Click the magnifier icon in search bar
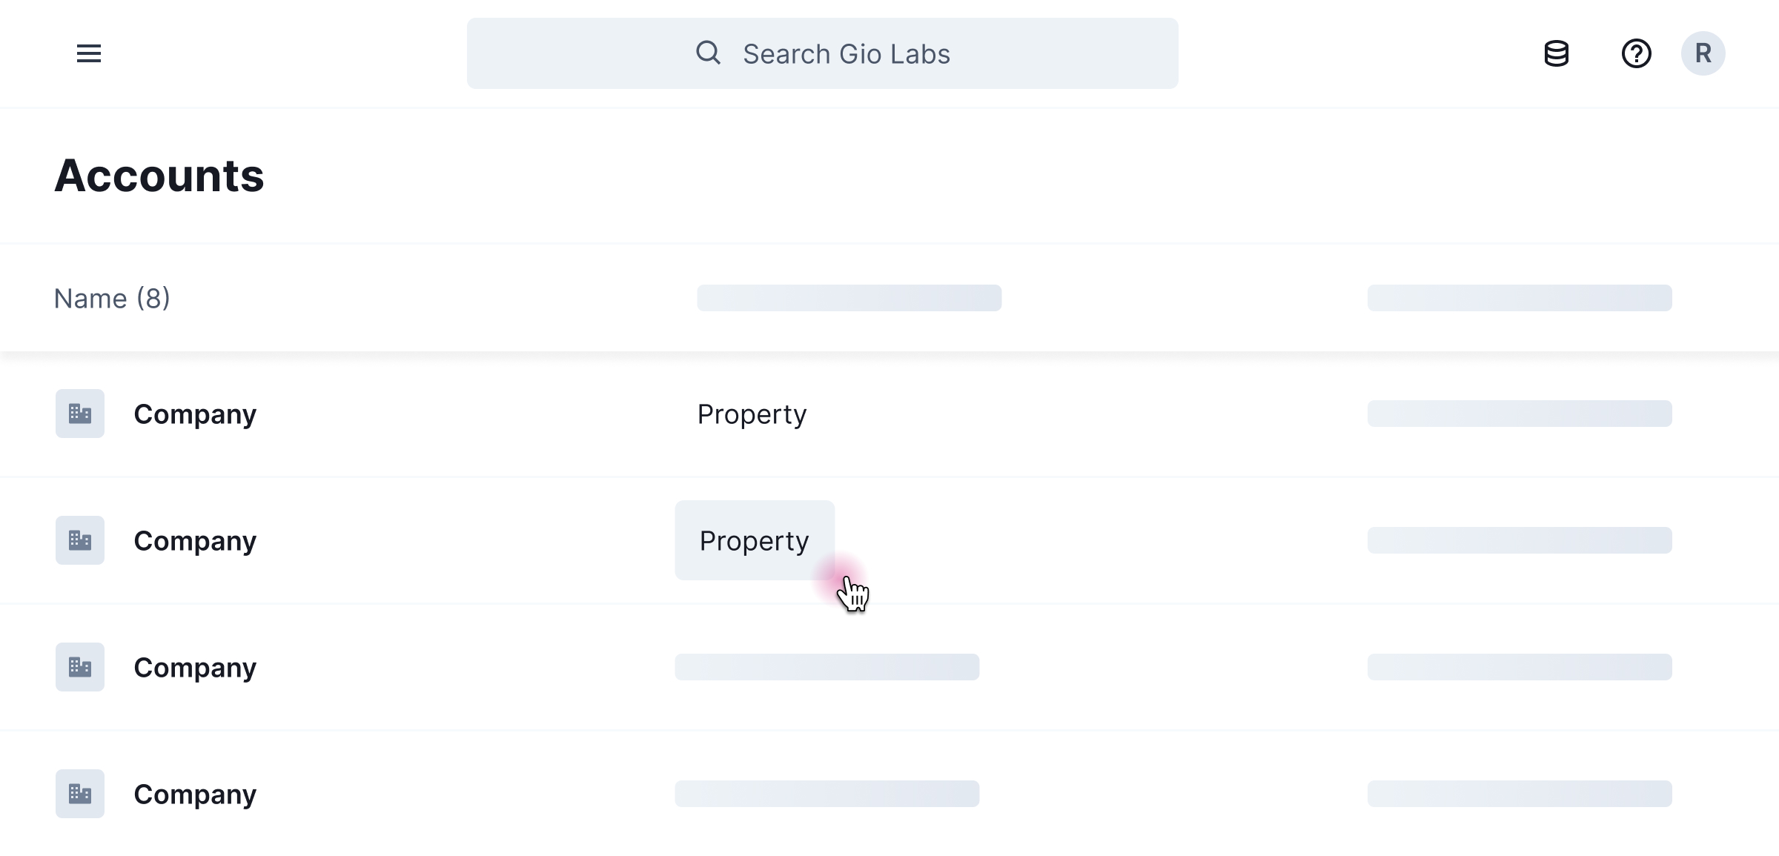 pyautogui.click(x=708, y=53)
